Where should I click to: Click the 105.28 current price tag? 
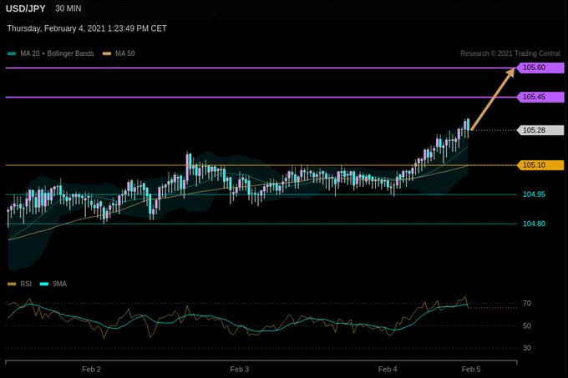coord(540,130)
